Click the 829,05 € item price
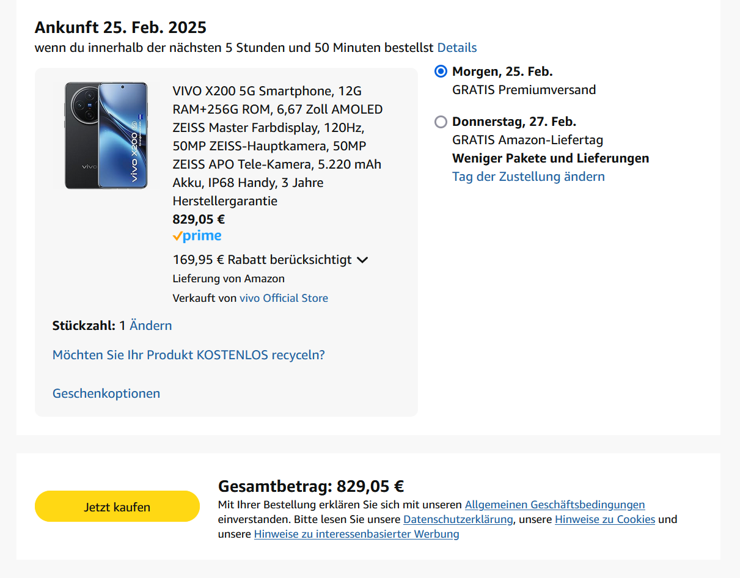The width and height of the screenshot is (740, 578). (199, 219)
